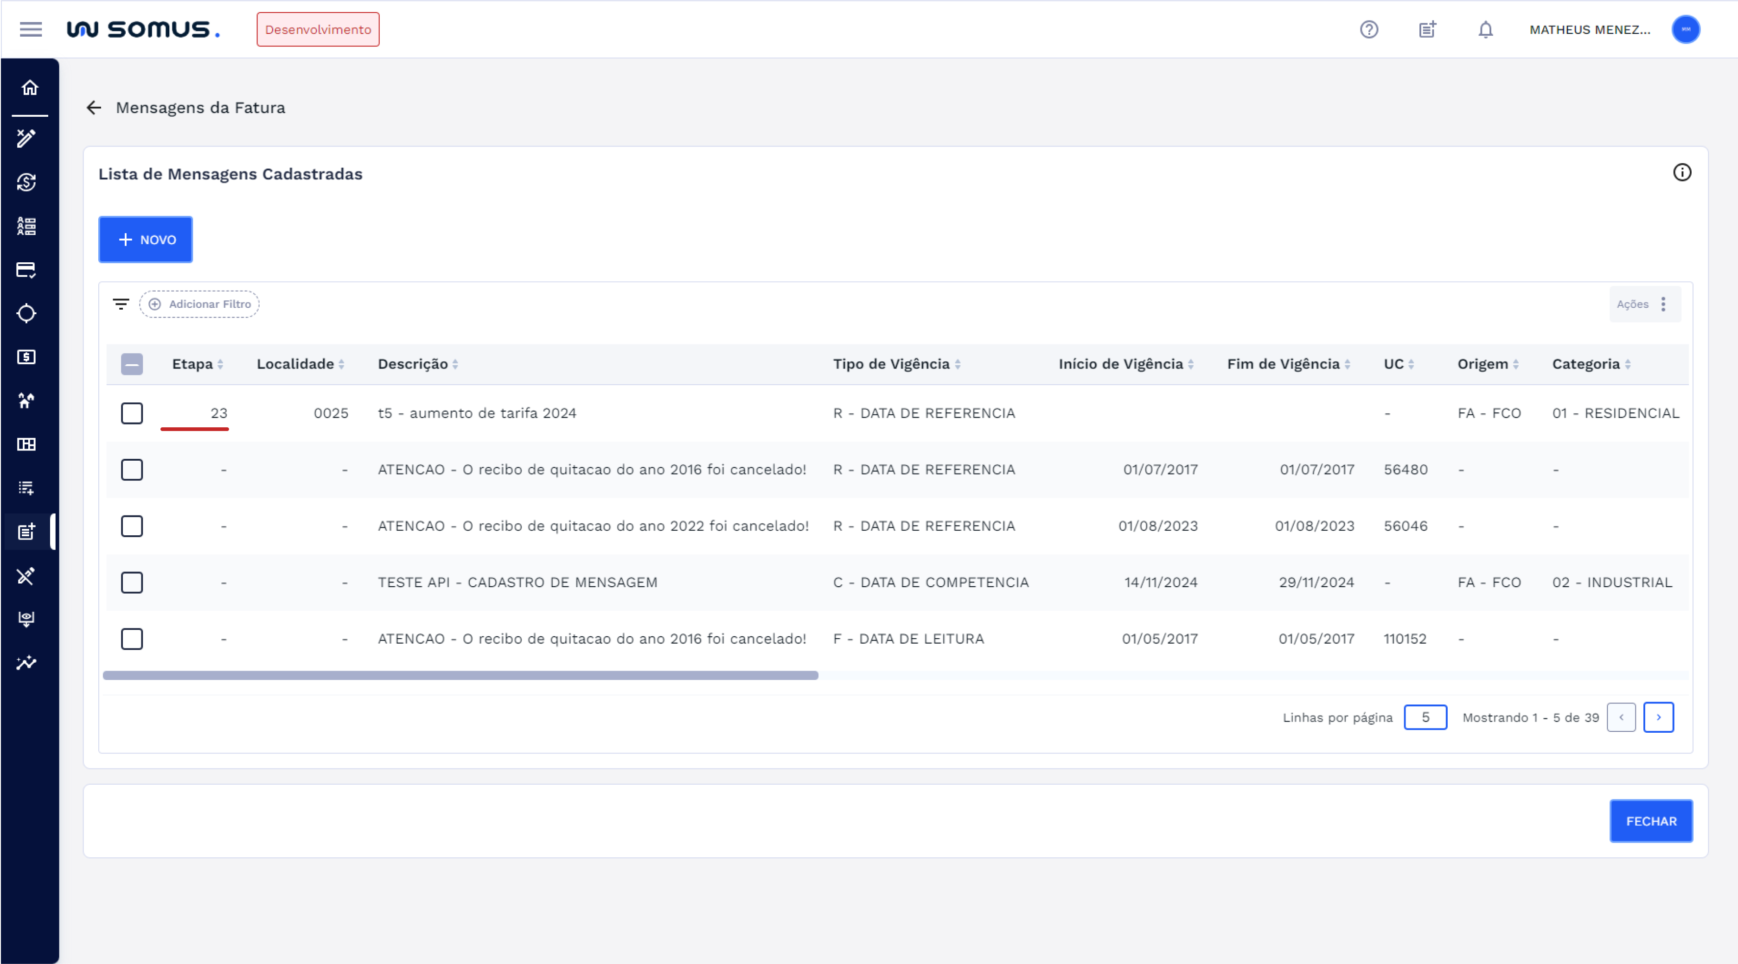1738x964 pixels.
Task: Select the target/locate icon in sidebar
Action: [x=27, y=313]
